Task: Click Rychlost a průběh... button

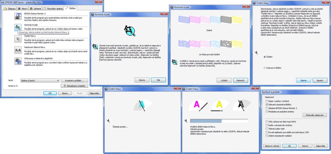Action: (75, 81)
